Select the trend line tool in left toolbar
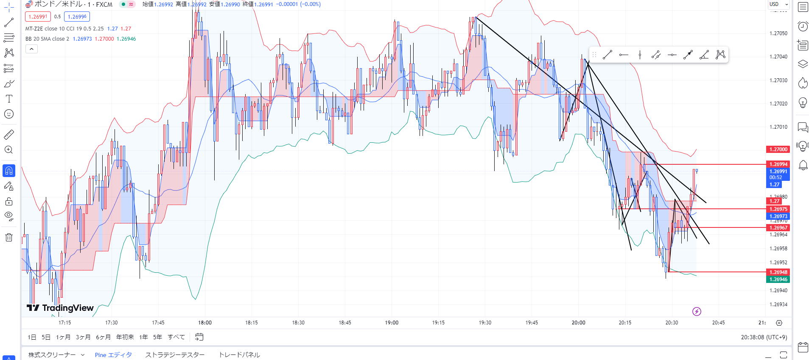 [x=9, y=22]
